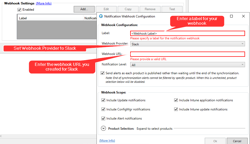Toggle the Webhook Settings Enabled checkbox

[x=19, y=10]
